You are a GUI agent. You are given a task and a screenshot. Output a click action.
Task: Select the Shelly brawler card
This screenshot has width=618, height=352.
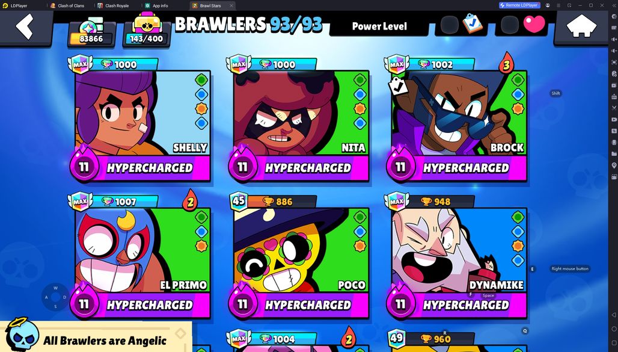pyautogui.click(x=141, y=119)
